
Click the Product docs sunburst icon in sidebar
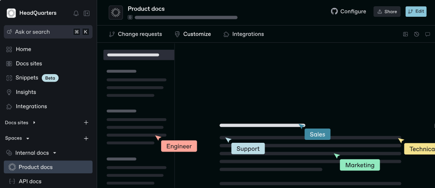(x=12, y=167)
